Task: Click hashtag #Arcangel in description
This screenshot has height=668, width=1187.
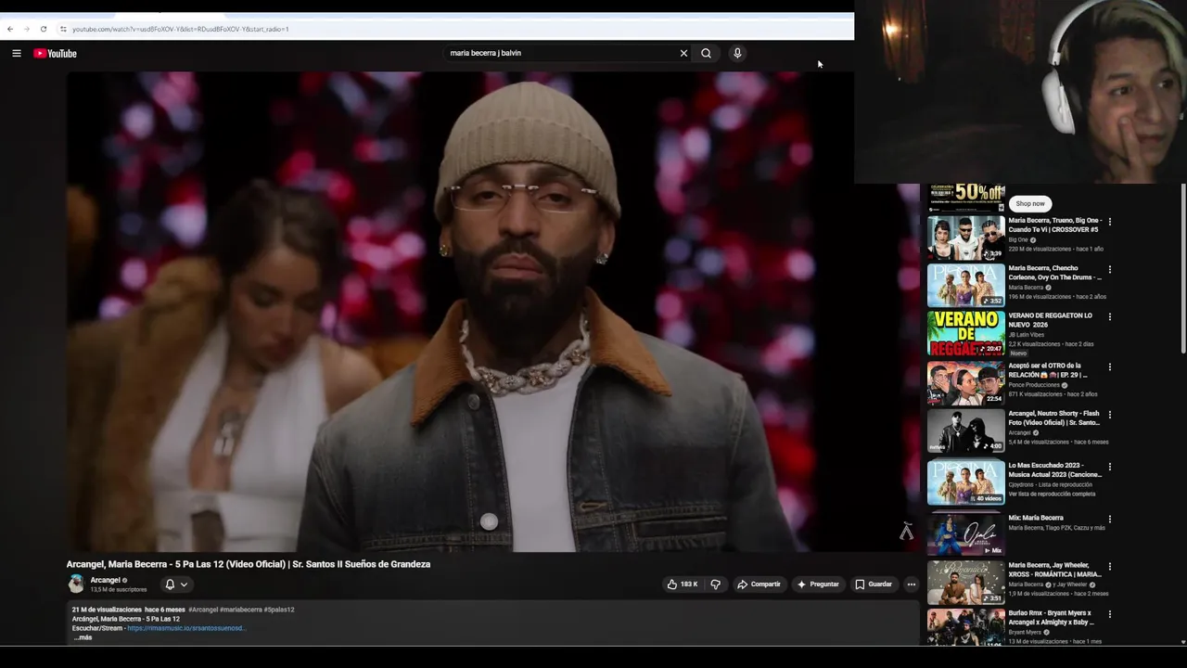Action: [203, 610]
